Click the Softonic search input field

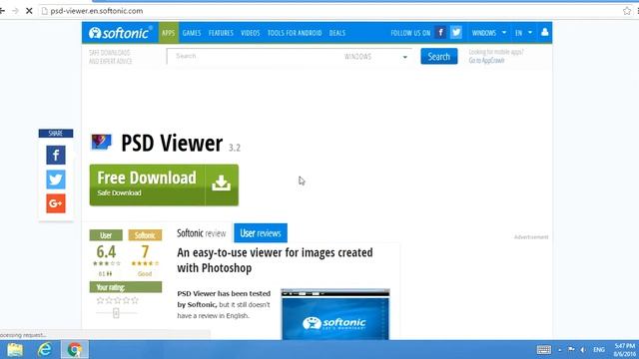(x=254, y=56)
